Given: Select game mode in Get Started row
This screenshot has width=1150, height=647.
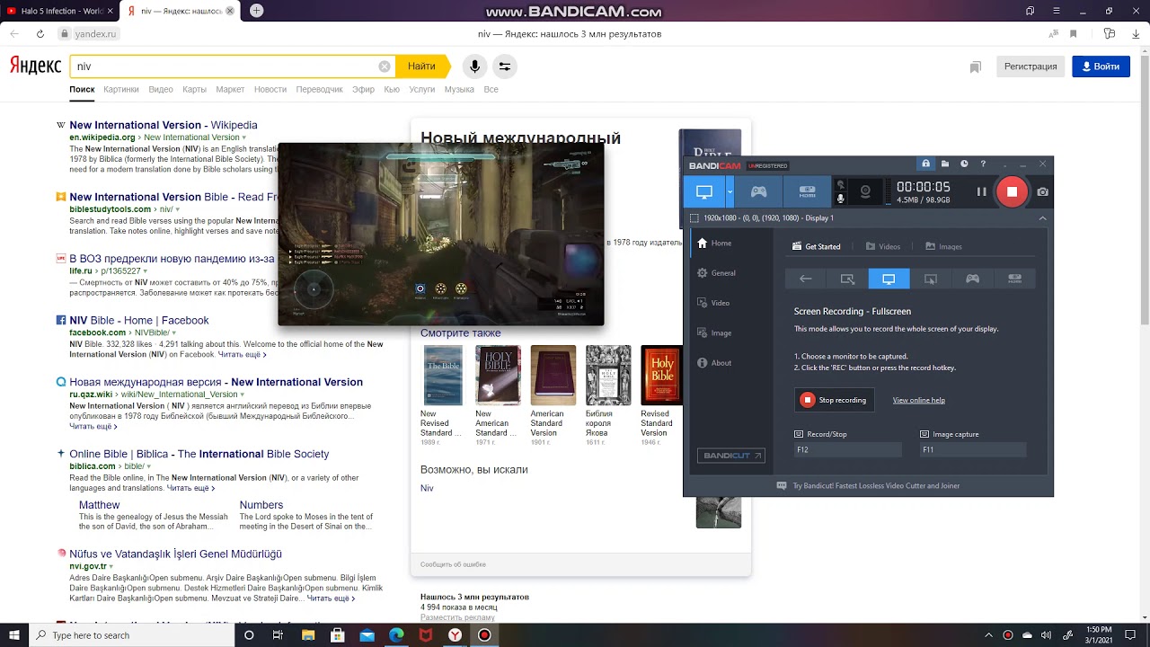Looking at the screenshot, I should (972, 279).
